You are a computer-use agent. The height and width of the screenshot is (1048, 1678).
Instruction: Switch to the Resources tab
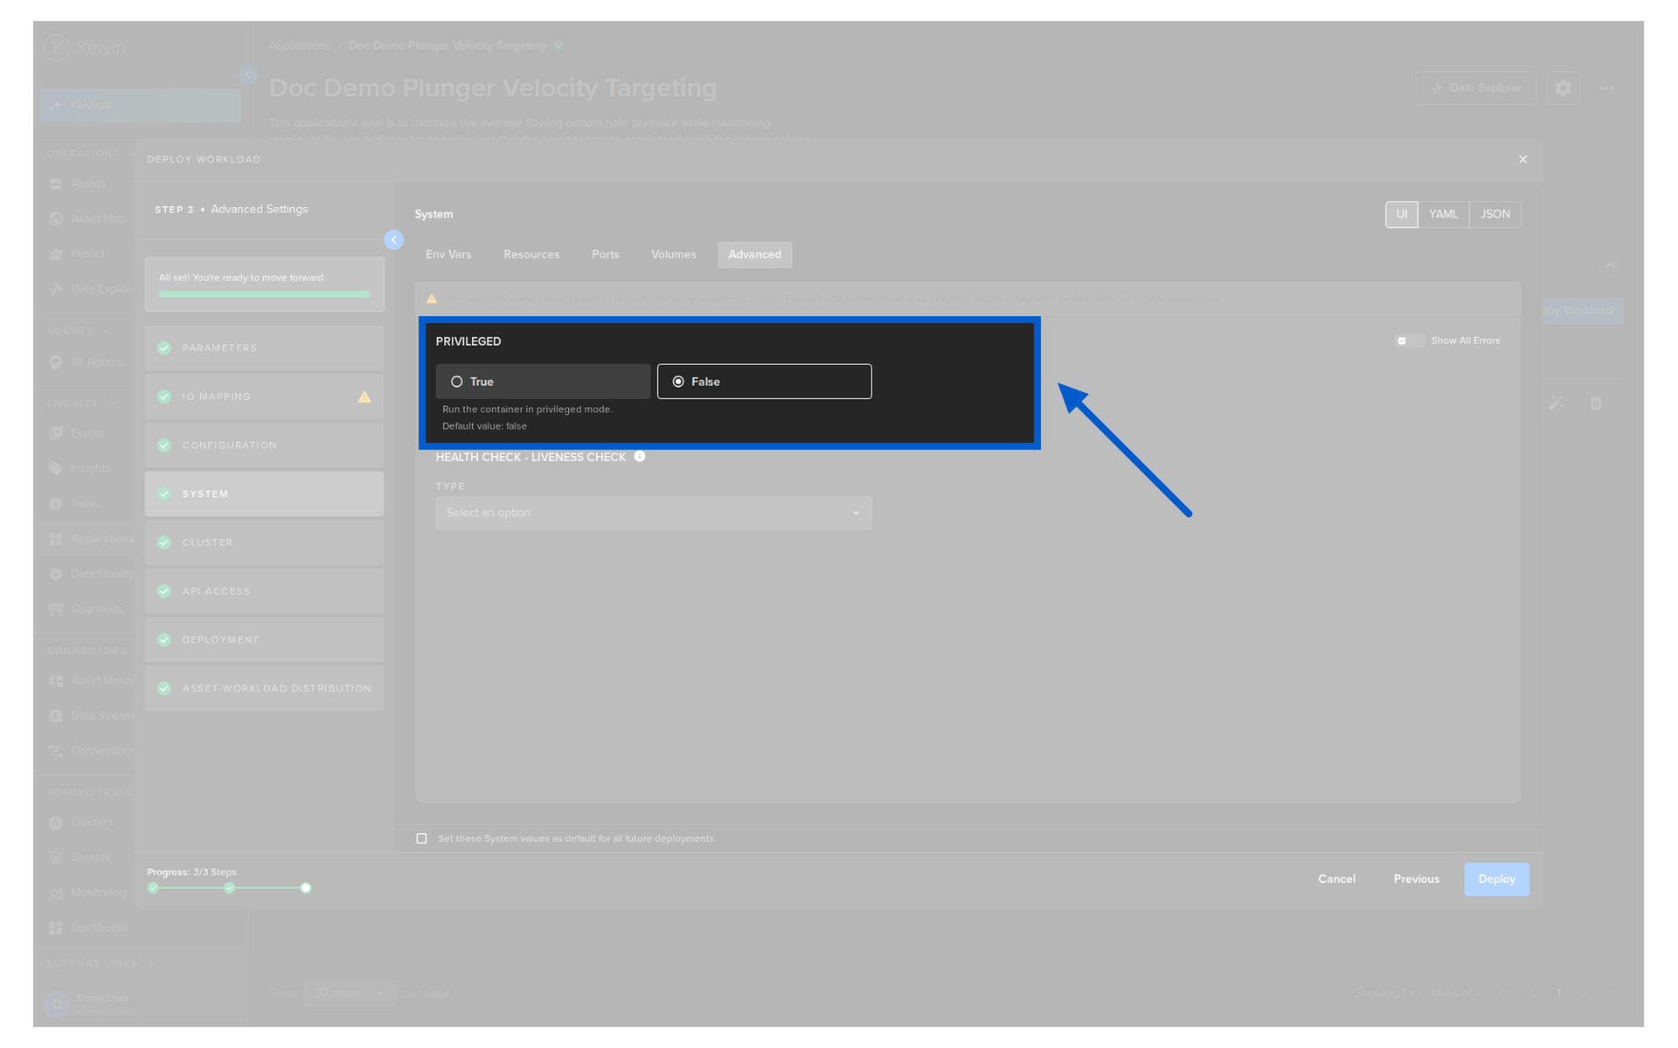click(531, 255)
